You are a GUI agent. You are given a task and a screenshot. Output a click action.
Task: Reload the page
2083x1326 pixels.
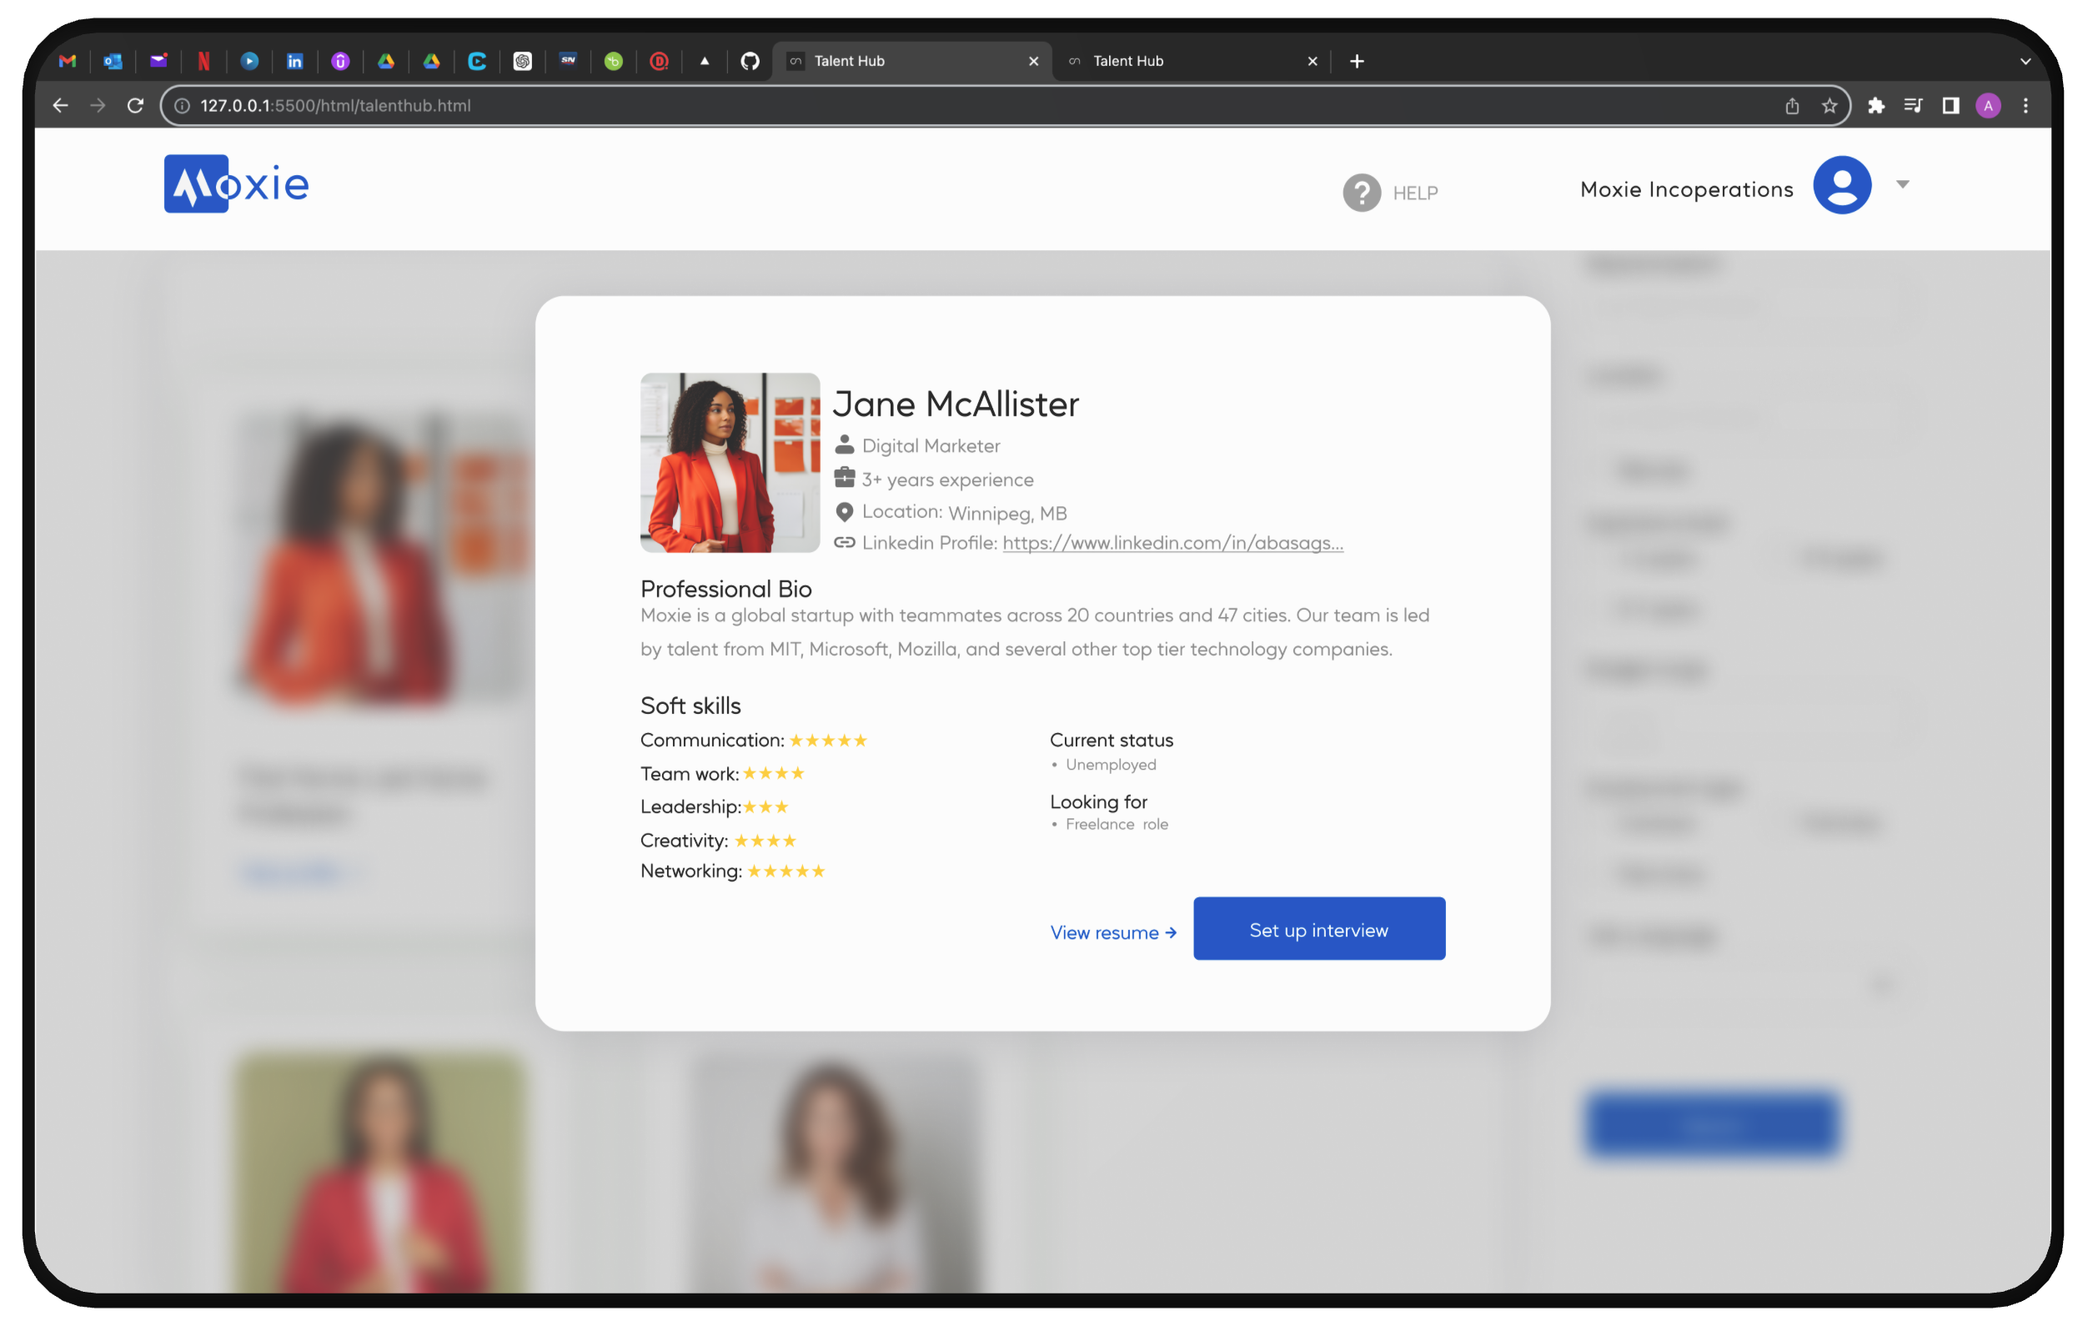(x=135, y=106)
